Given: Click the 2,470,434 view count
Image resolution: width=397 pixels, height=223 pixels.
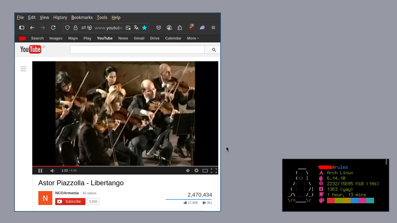Looking at the screenshot, I should tap(200, 195).
